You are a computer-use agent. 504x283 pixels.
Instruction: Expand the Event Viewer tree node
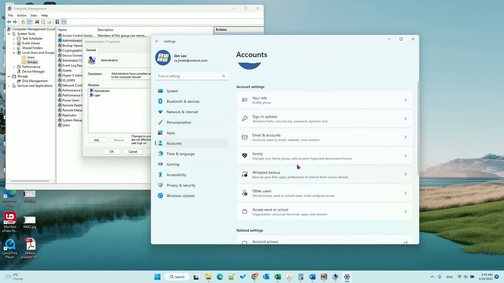click(x=14, y=43)
